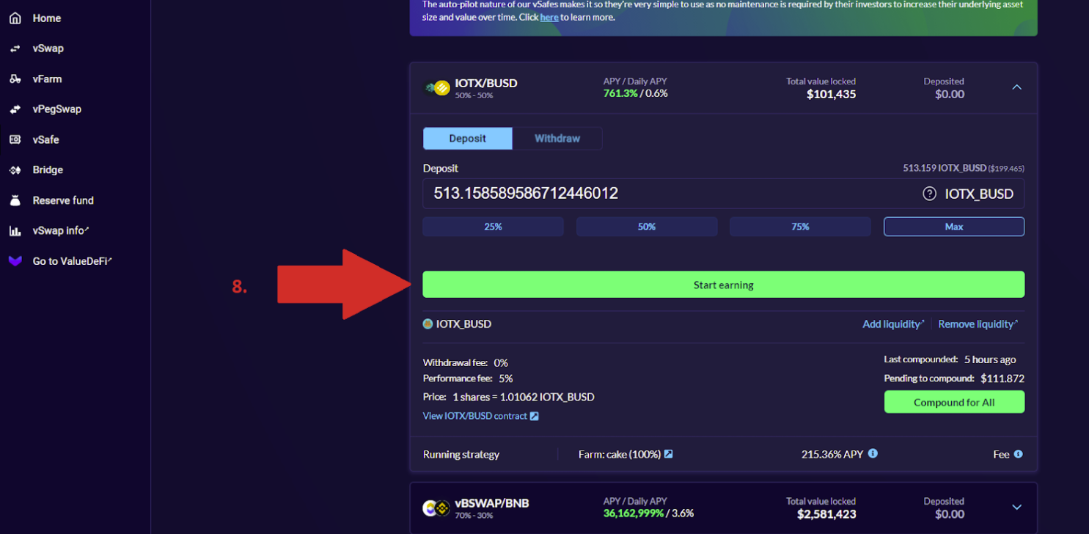Click info icon beside 215.36% APY
Image resolution: width=1089 pixels, height=534 pixels.
point(873,453)
